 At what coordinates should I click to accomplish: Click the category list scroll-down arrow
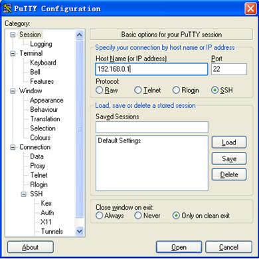tap(79, 231)
